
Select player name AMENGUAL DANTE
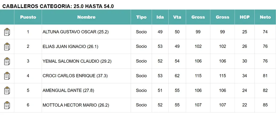[x=66, y=91]
